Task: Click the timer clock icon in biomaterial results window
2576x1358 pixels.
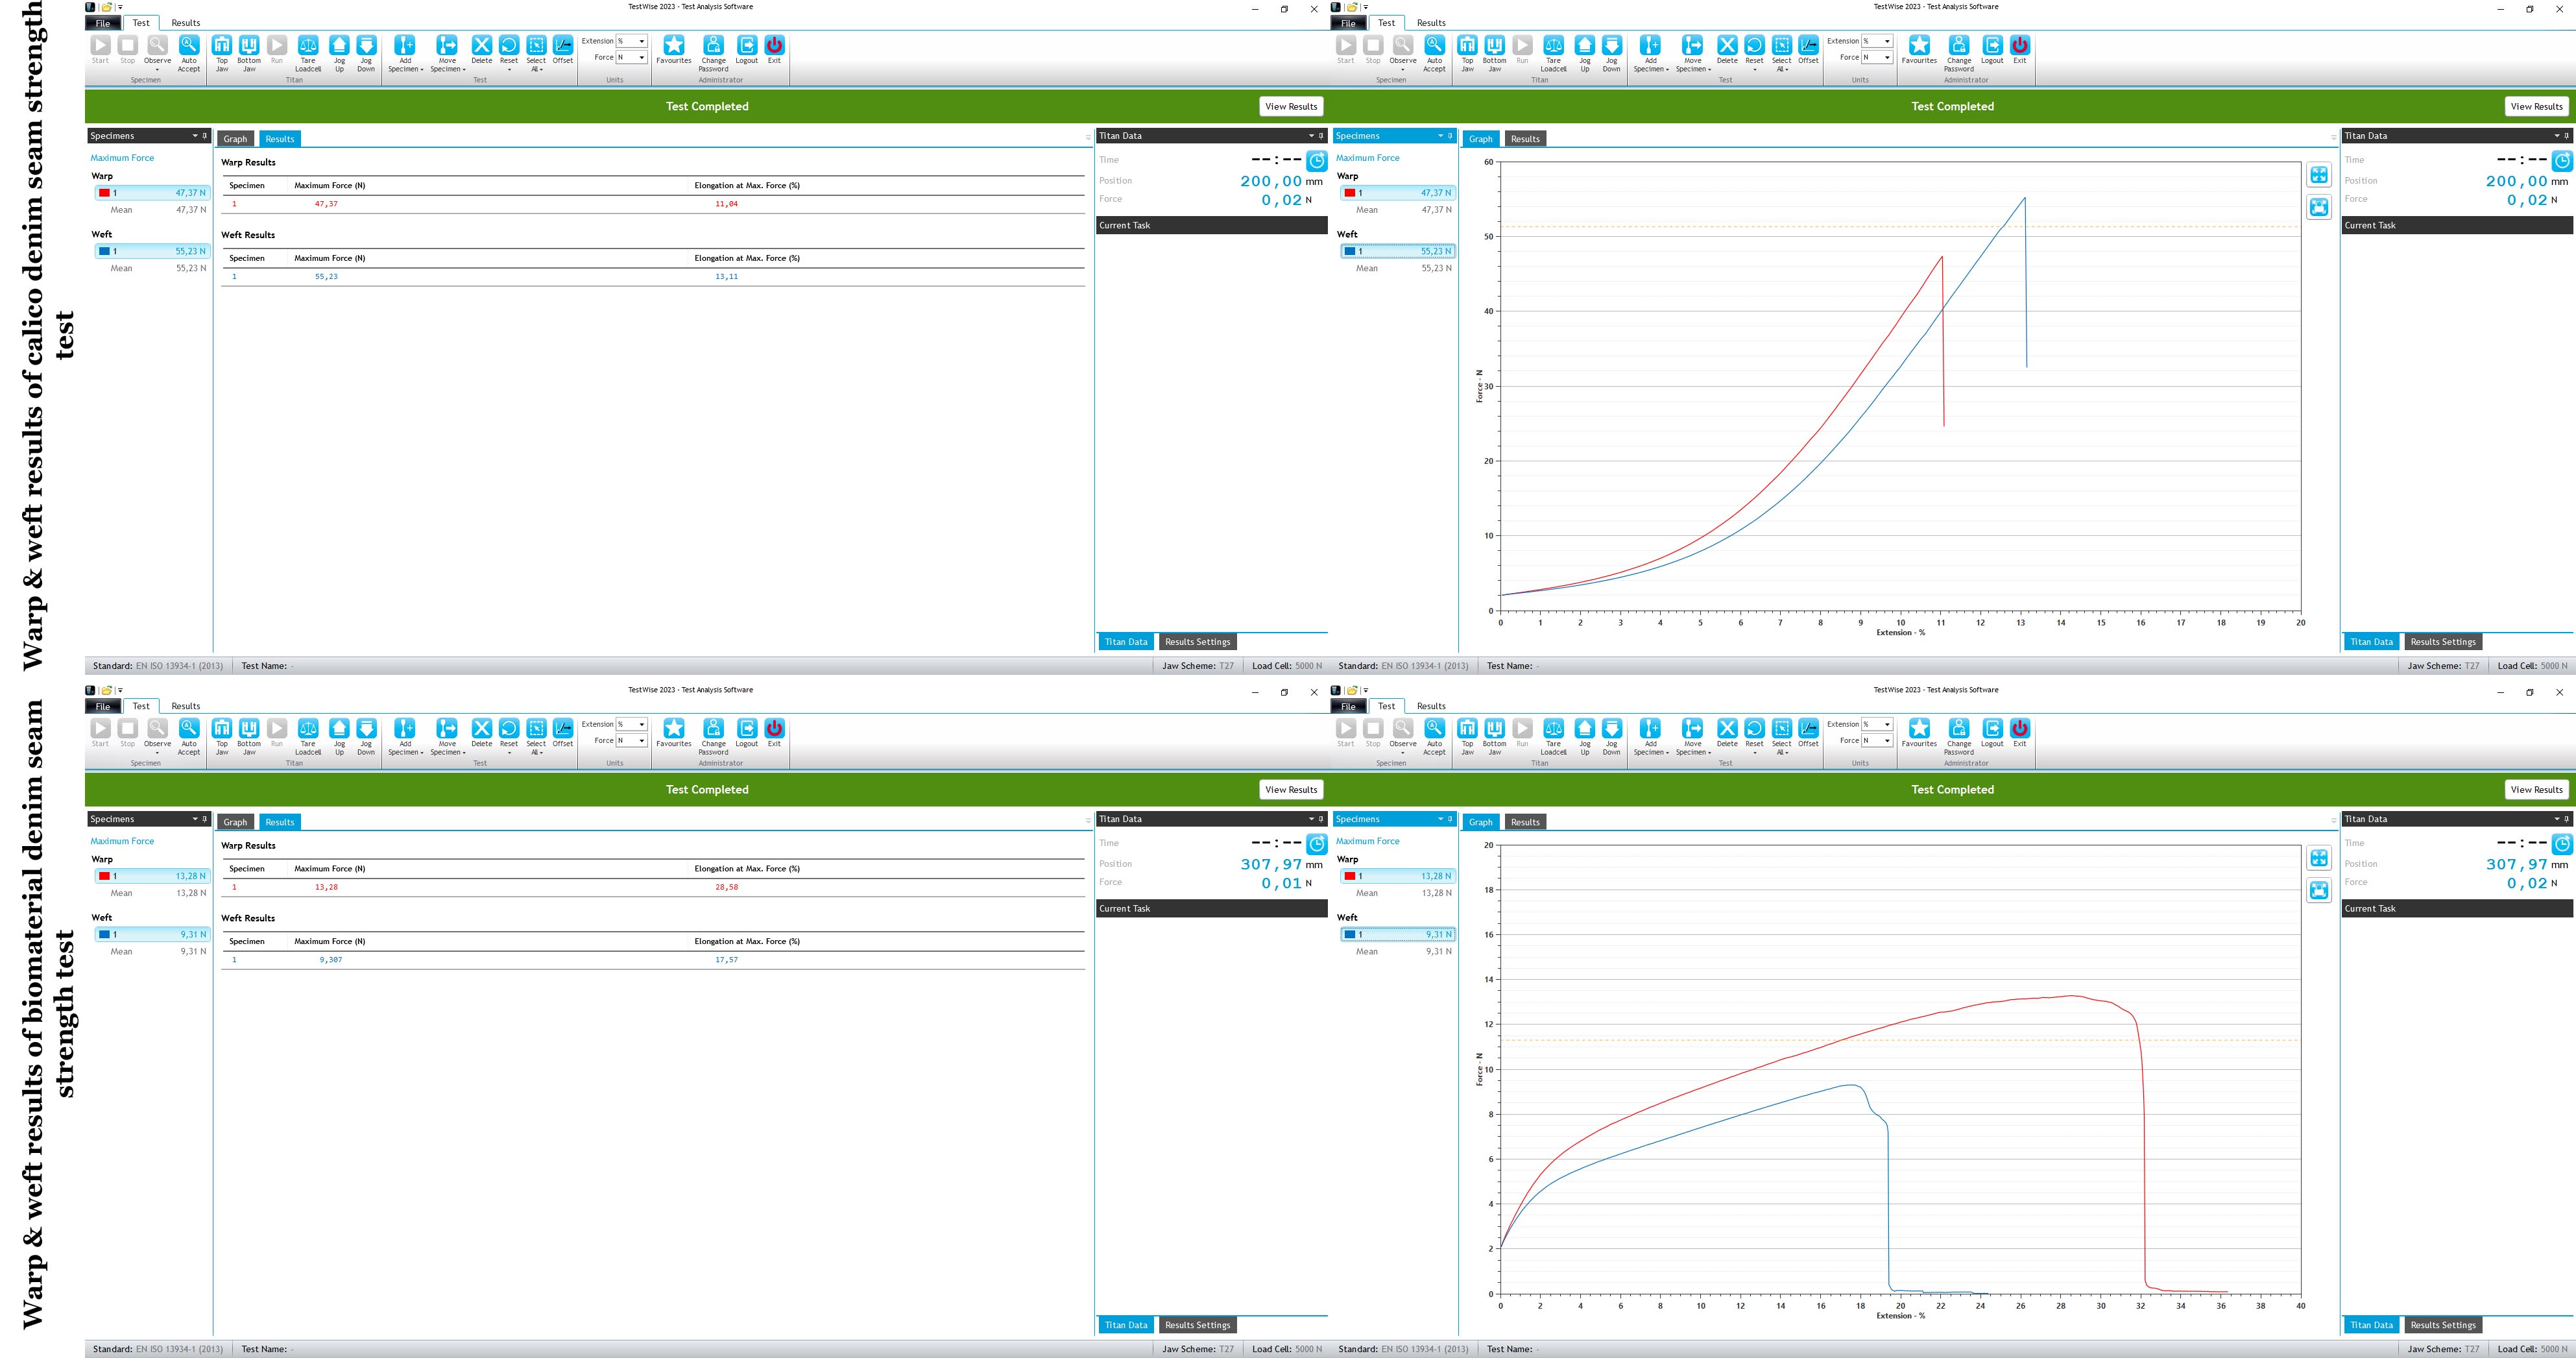Action: 1316,844
